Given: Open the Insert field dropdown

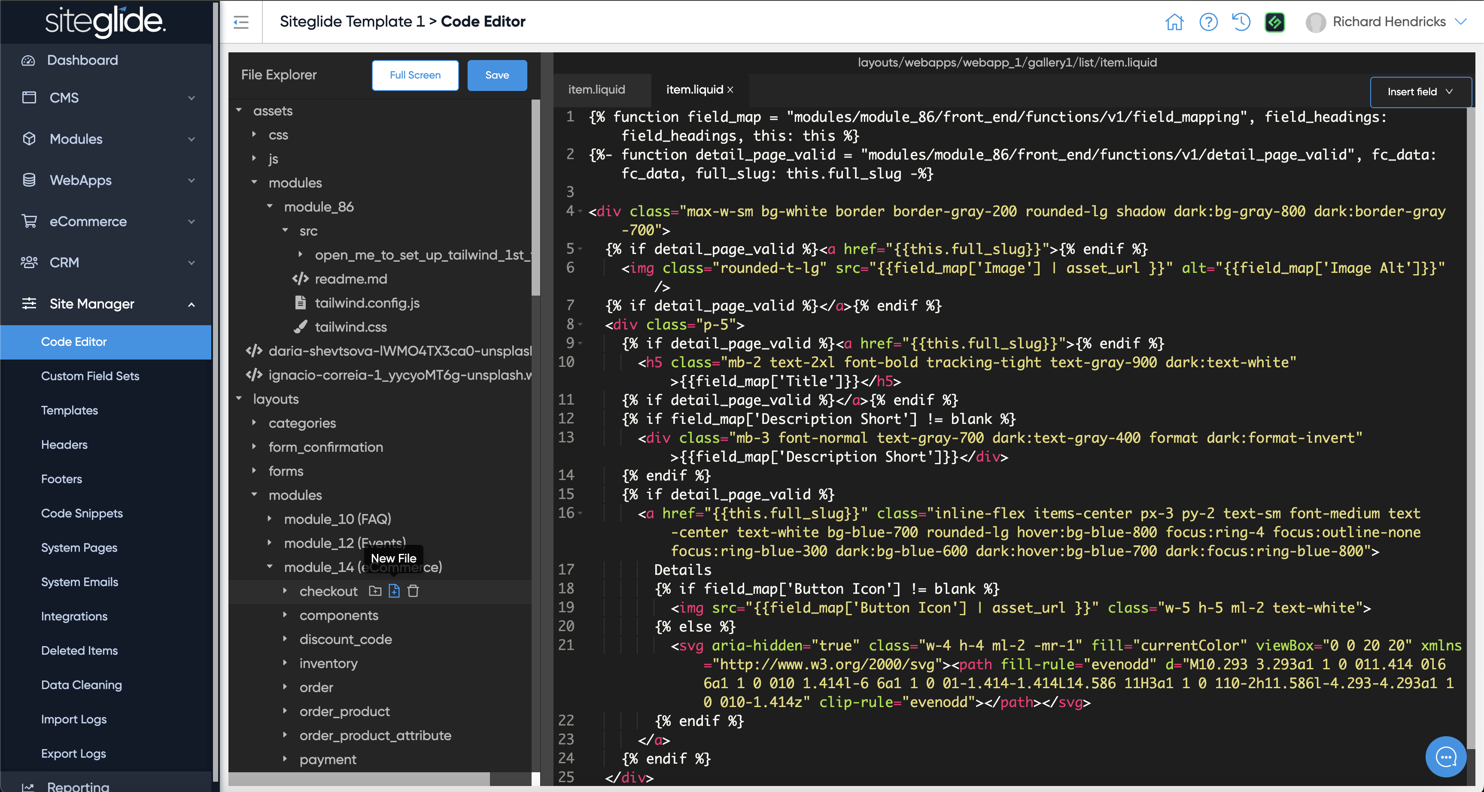Looking at the screenshot, I should 1420,92.
